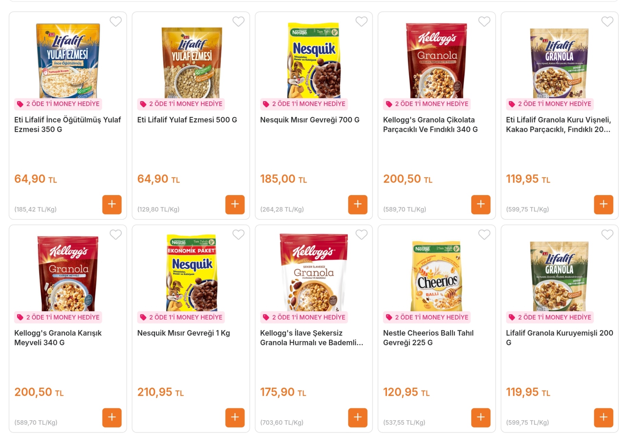
Task: Open Nestle Cheerios Ballı Tahıl Gevreği title
Action: (x=428, y=338)
